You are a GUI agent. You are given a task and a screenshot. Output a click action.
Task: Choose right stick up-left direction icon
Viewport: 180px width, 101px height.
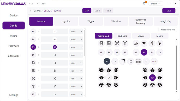pos(145,70)
